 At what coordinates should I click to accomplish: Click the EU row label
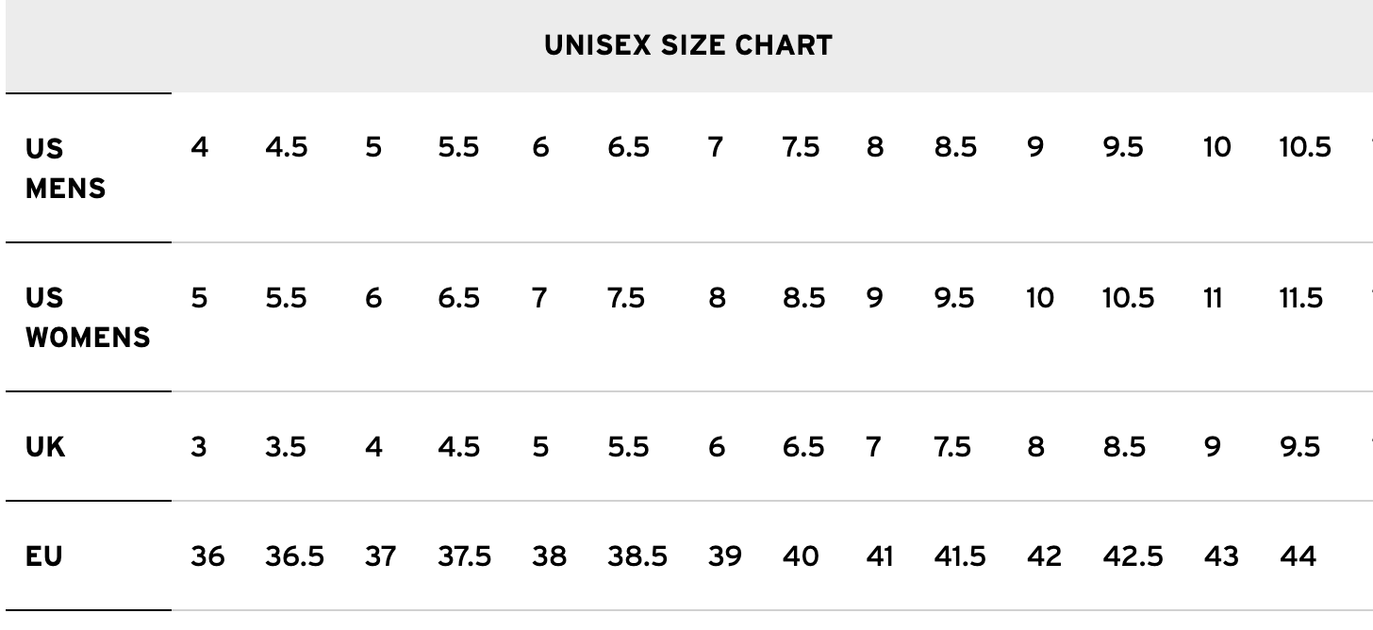pyautogui.click(x=44, y=556)
